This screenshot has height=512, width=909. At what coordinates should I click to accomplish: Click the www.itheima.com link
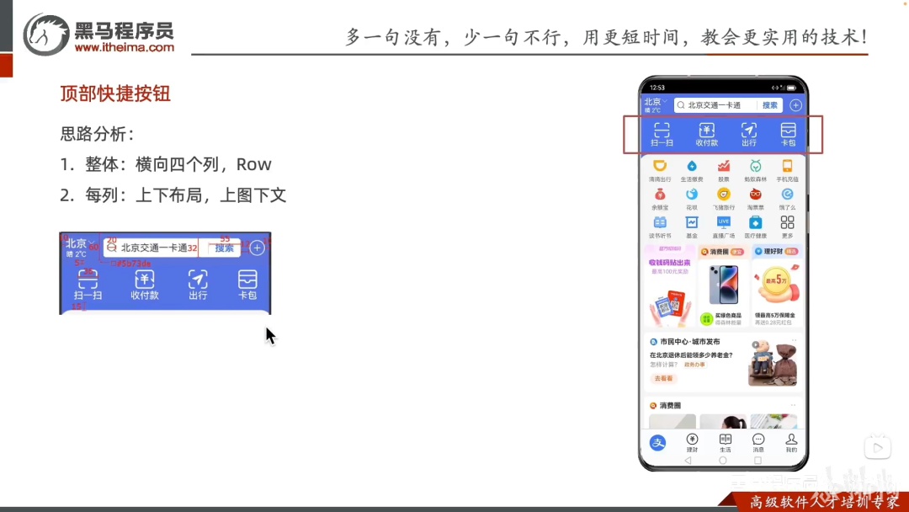[x=124, y=47]
